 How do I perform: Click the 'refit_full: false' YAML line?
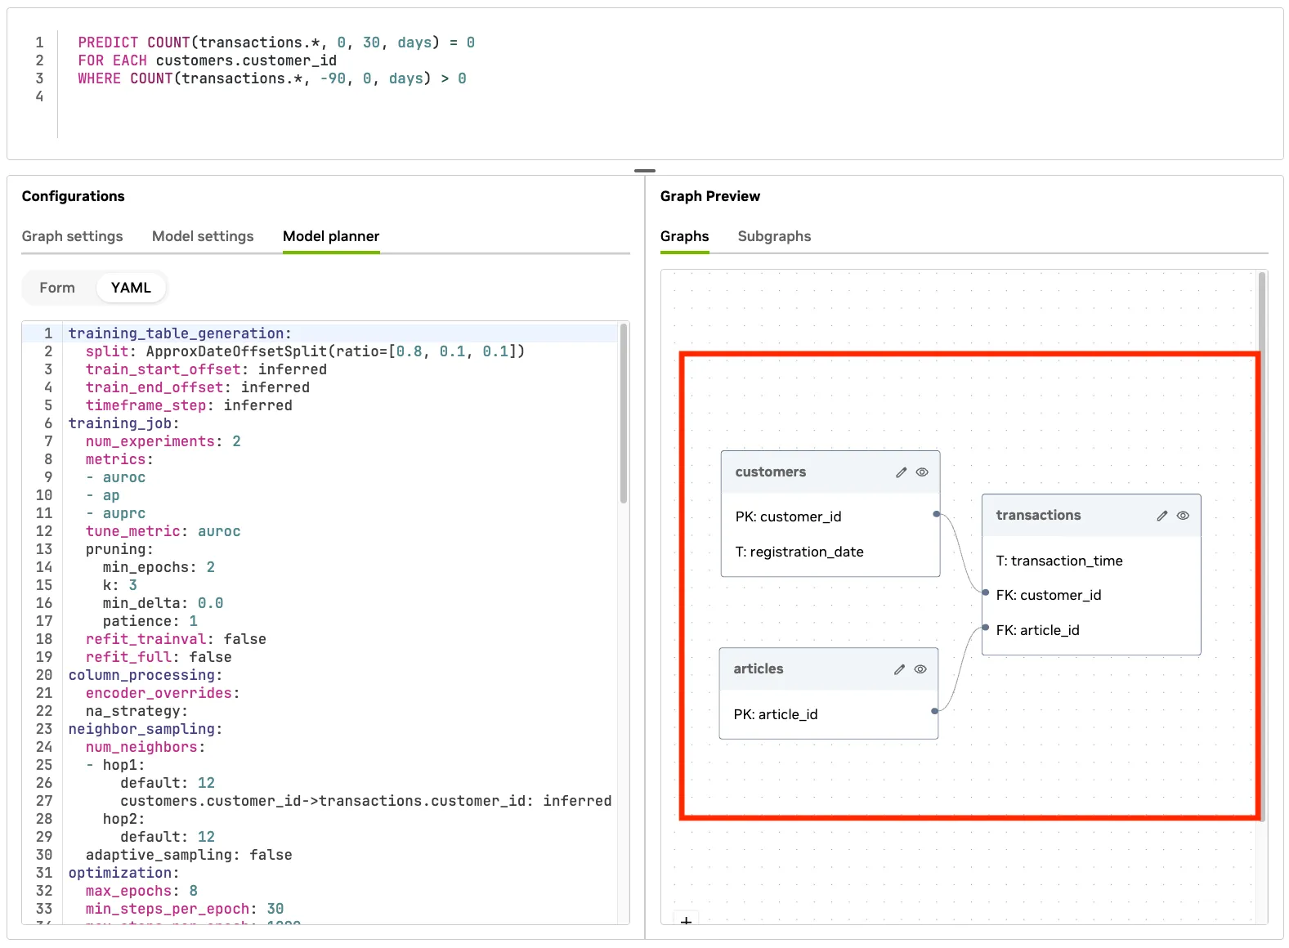[159, 657]
